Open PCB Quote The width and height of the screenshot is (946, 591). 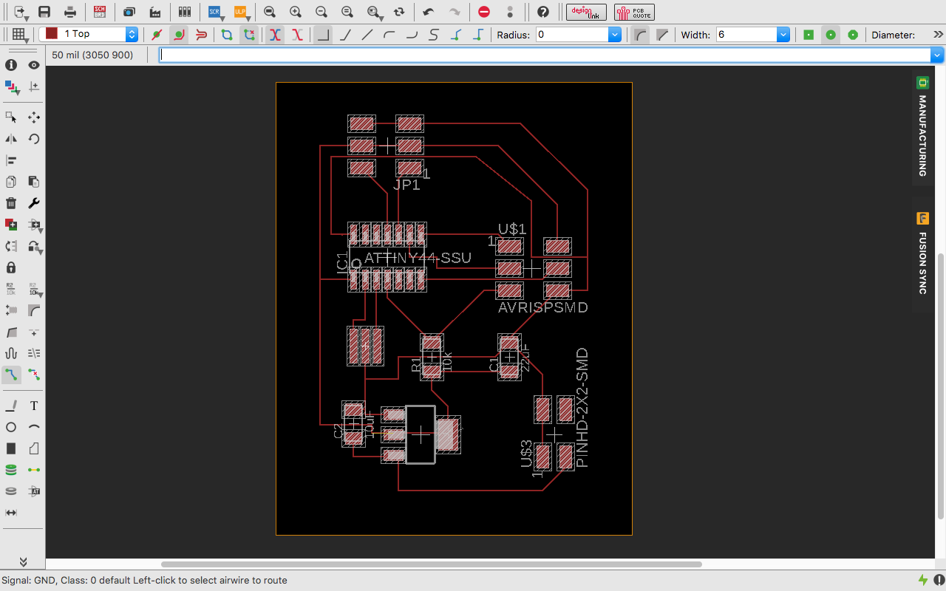click(x=634, y=12)
